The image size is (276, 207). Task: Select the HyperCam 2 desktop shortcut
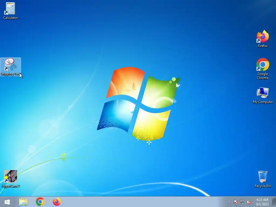point(11,179)
